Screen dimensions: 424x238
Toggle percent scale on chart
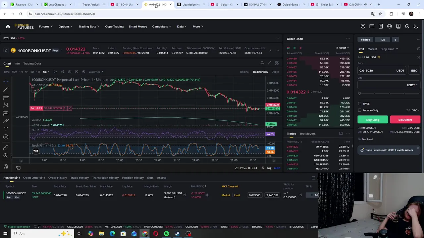click(263, 168)
